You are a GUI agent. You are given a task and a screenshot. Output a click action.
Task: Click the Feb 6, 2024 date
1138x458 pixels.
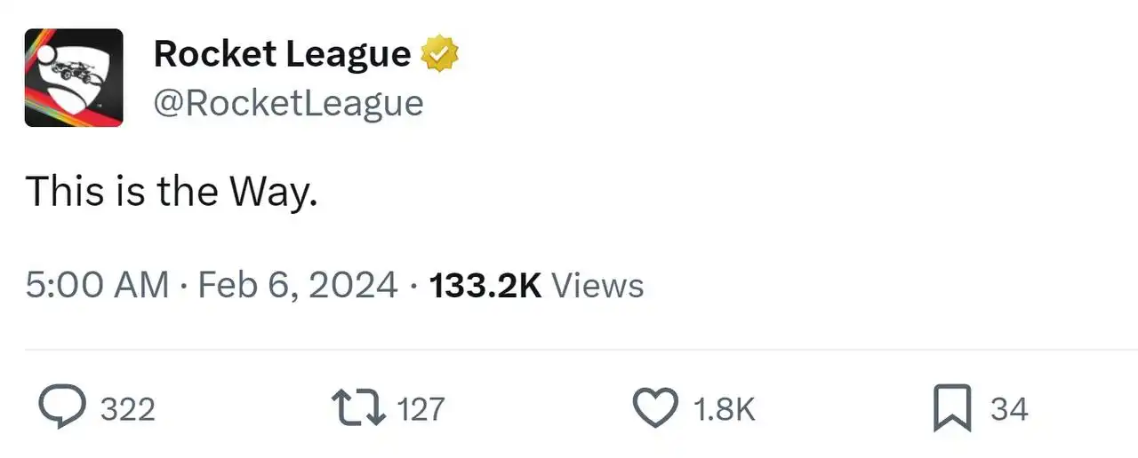[298, 285]
